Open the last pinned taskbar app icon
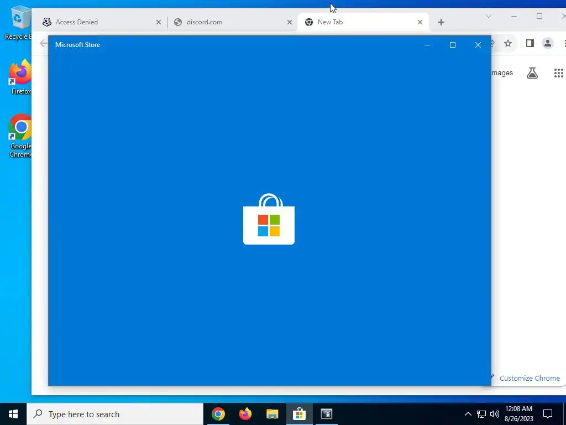The image size is (566, 425). click(x=326, y=414)
